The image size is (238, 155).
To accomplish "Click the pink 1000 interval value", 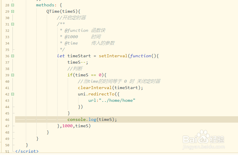I will 67,126.
